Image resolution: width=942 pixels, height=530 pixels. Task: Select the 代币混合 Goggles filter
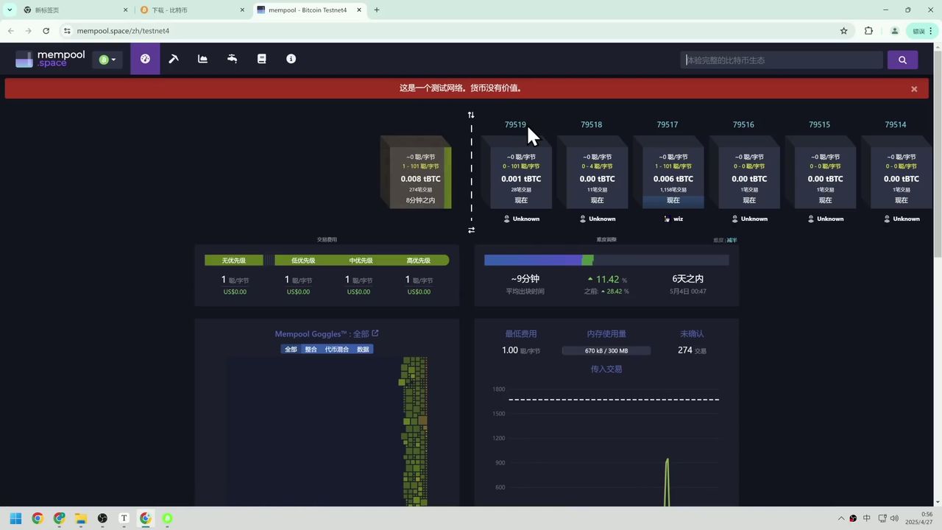point(337,349)
